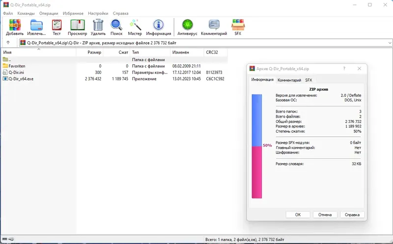The image size is (393, 244).
Task: Select the parent folder '..' icon
Action: click(5, 59)
